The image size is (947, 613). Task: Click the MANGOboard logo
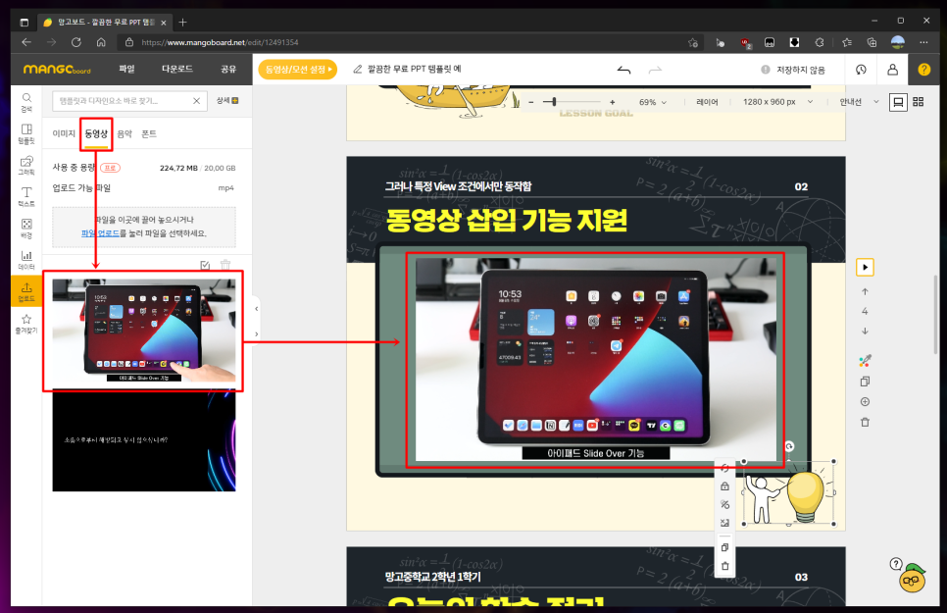(57, 70)
